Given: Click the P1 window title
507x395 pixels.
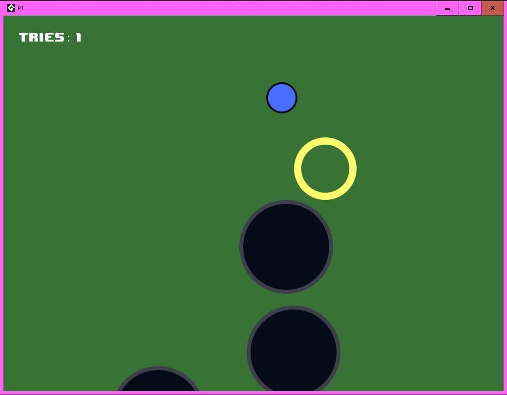Looking at the screenshot, I should pos(21,8).
